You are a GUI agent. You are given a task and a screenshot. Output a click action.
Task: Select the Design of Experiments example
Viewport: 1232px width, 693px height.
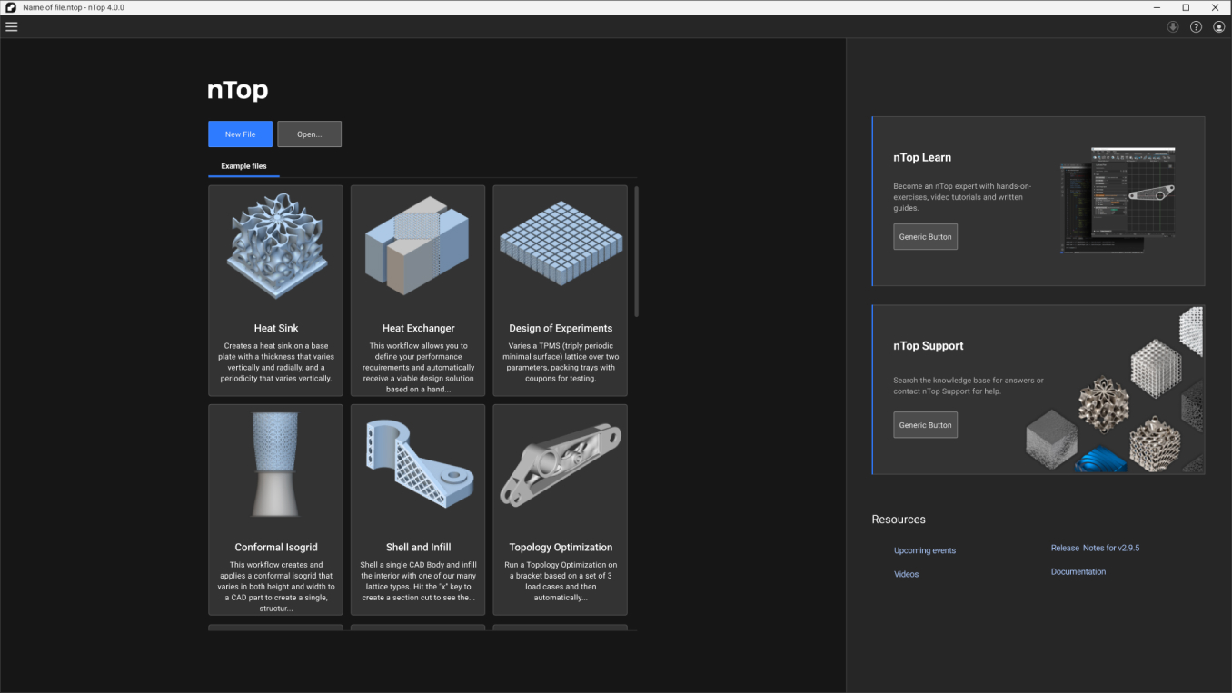(561, 291)
